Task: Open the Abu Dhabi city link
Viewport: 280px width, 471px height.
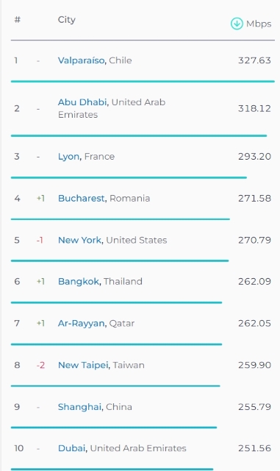Action: [x=82, y=102]
